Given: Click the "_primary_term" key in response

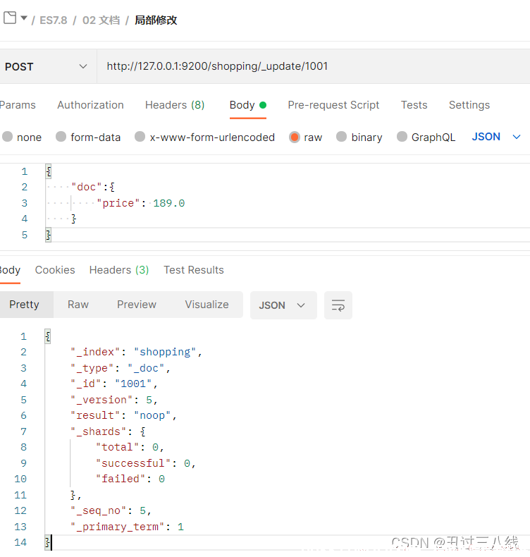Looking at the screenshot, I should (x=118, y=527).
